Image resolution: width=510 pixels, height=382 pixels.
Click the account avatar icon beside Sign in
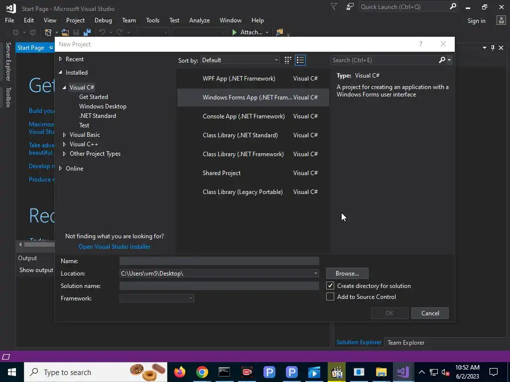pyautogui.click(x=501, y=20)
